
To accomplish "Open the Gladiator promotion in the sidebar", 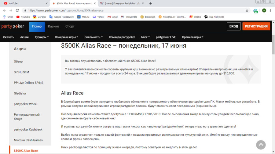I will 20,93.
